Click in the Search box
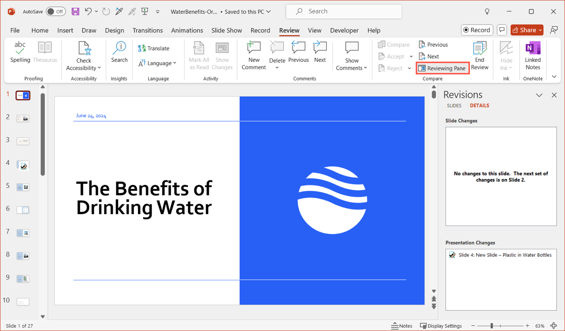The height and width of the screenshot is (331, 565). [344, 11]
